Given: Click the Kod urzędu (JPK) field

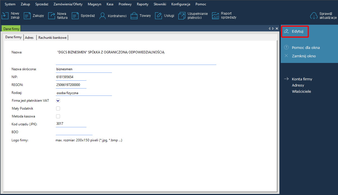Looking at the screenshot, I should pos(71,124).
